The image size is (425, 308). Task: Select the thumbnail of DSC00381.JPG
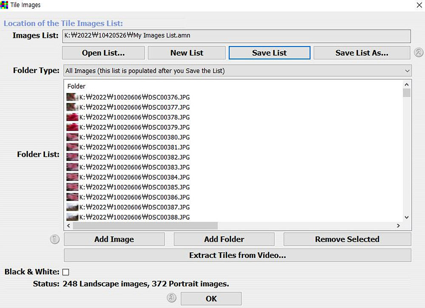[x=72, y=147]
